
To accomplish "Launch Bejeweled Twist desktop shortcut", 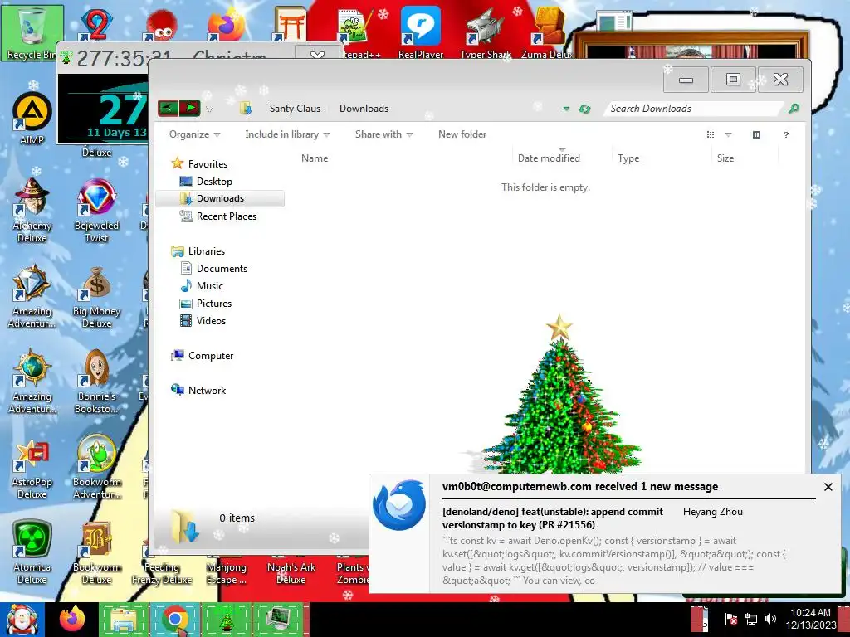I will (x=96, y=210).
